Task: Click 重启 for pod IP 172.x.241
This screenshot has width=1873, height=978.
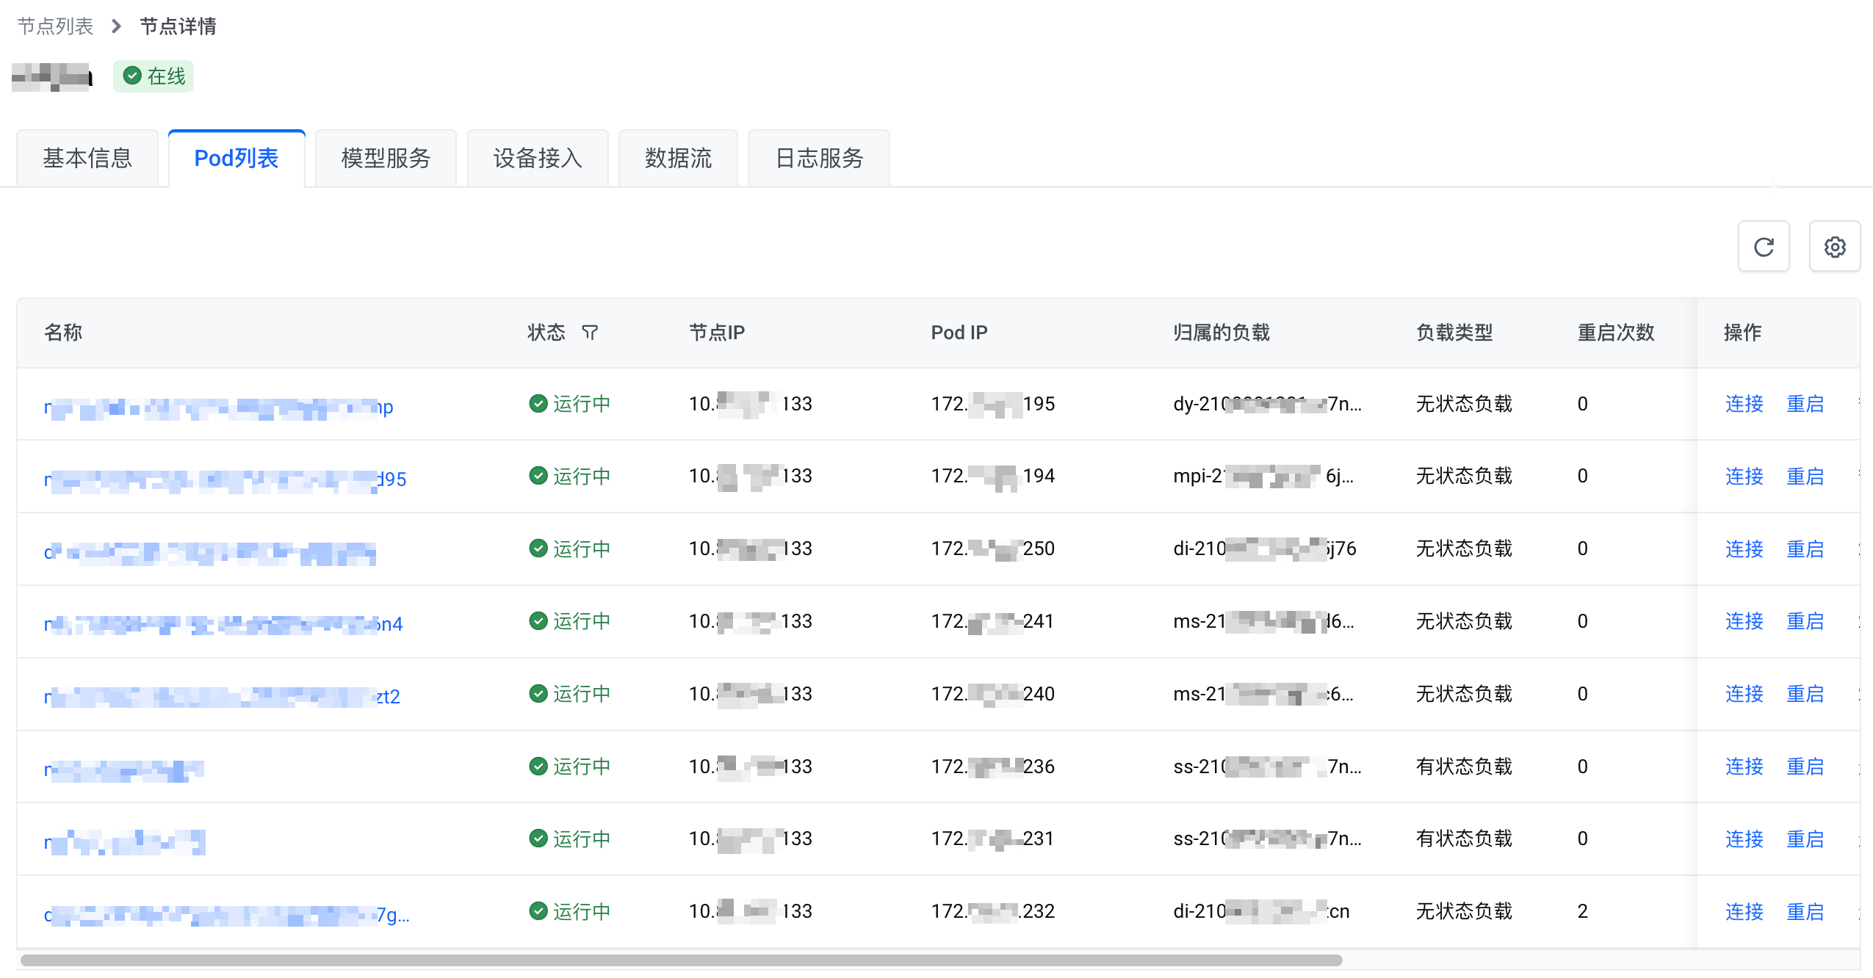Action: point(1805,621)
